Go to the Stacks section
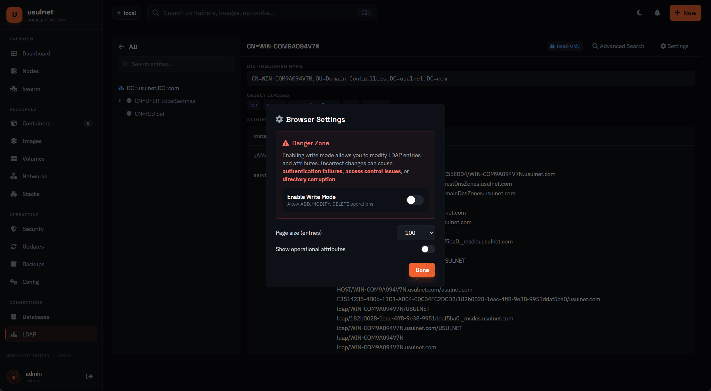 tap(31, 194)
